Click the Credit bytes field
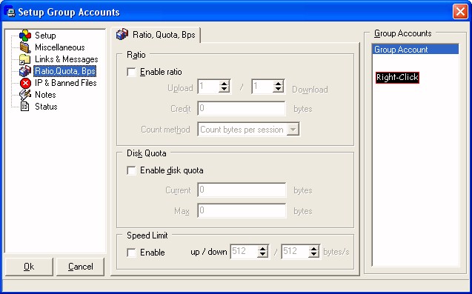Image resolution: width=472 pixels, height=294 pixels. [x=242, y=109]
